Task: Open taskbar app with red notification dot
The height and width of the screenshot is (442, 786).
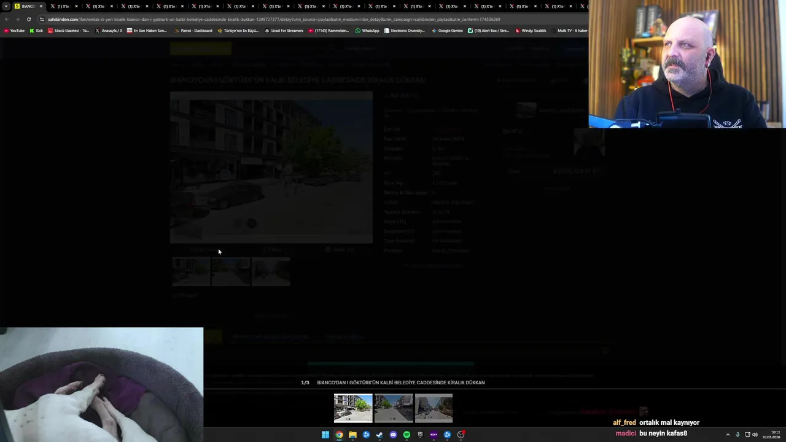Action: (x=461, y=435)
